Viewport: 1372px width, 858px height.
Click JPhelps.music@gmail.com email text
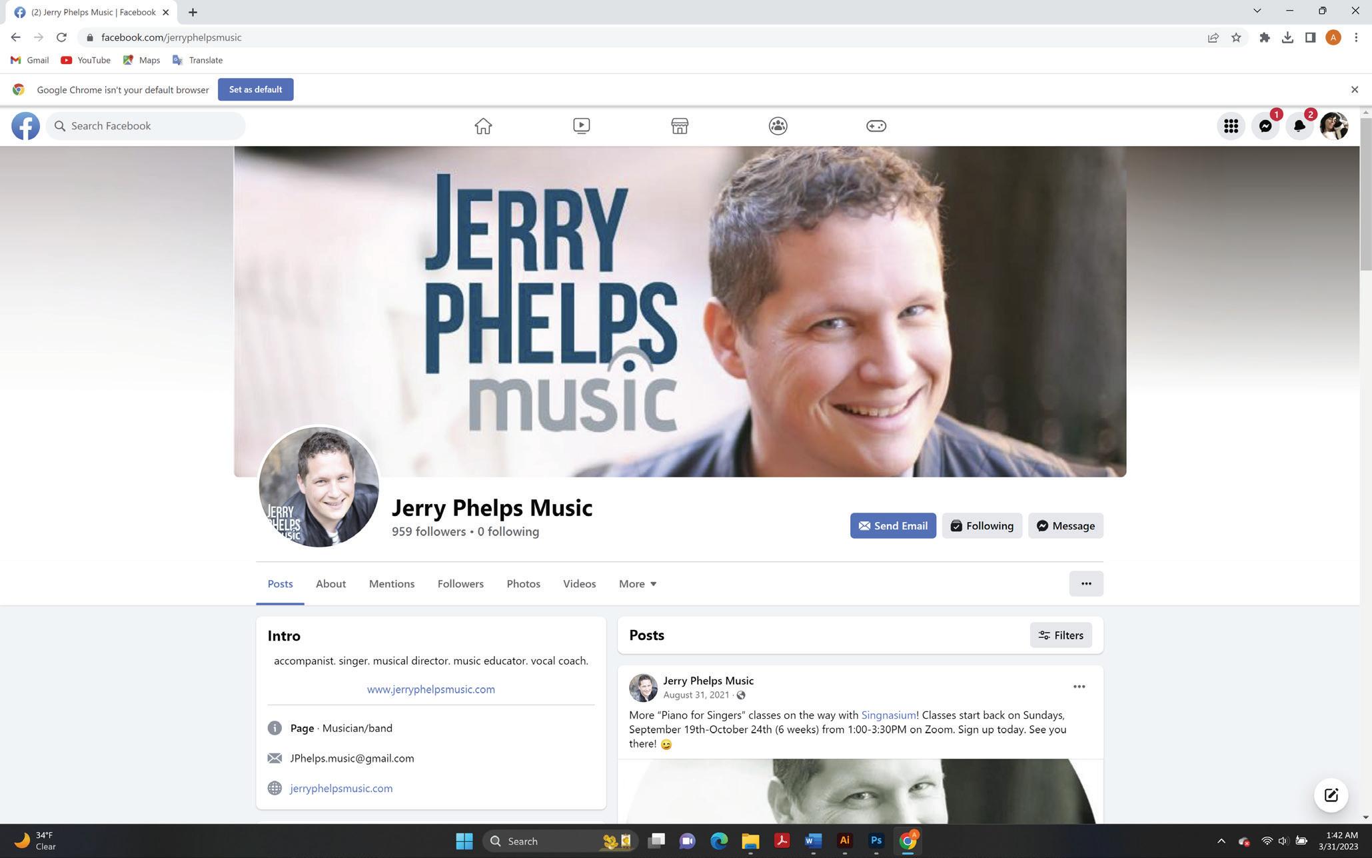point(352,759)
